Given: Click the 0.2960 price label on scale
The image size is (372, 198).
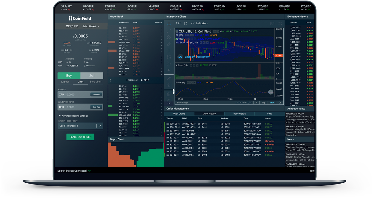Looking at the screenshot, I should coord(278,55).
